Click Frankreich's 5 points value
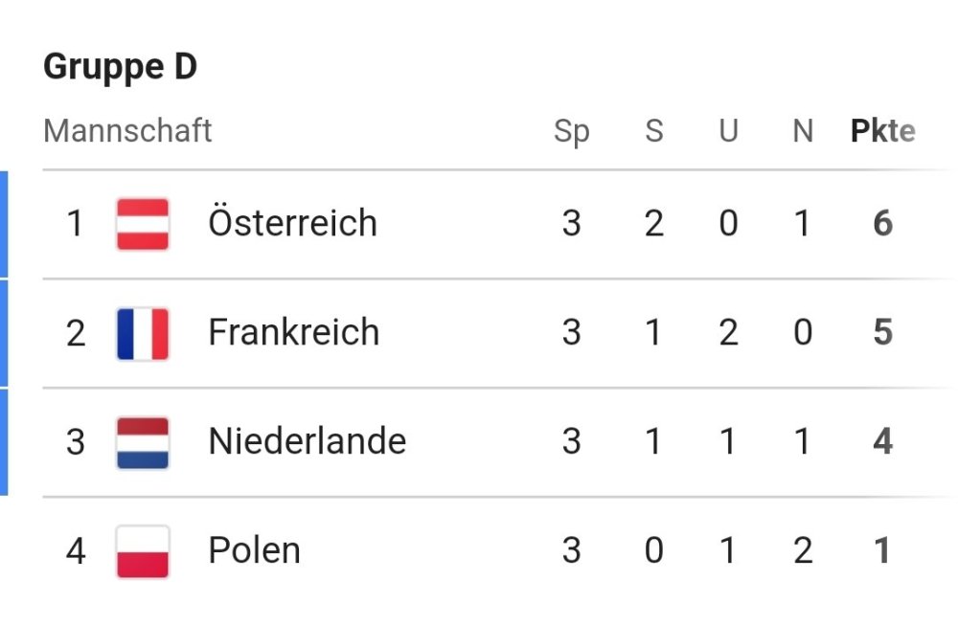Image resolution: width=958 pixels, height=625 pixels. (x=882, y=333)
